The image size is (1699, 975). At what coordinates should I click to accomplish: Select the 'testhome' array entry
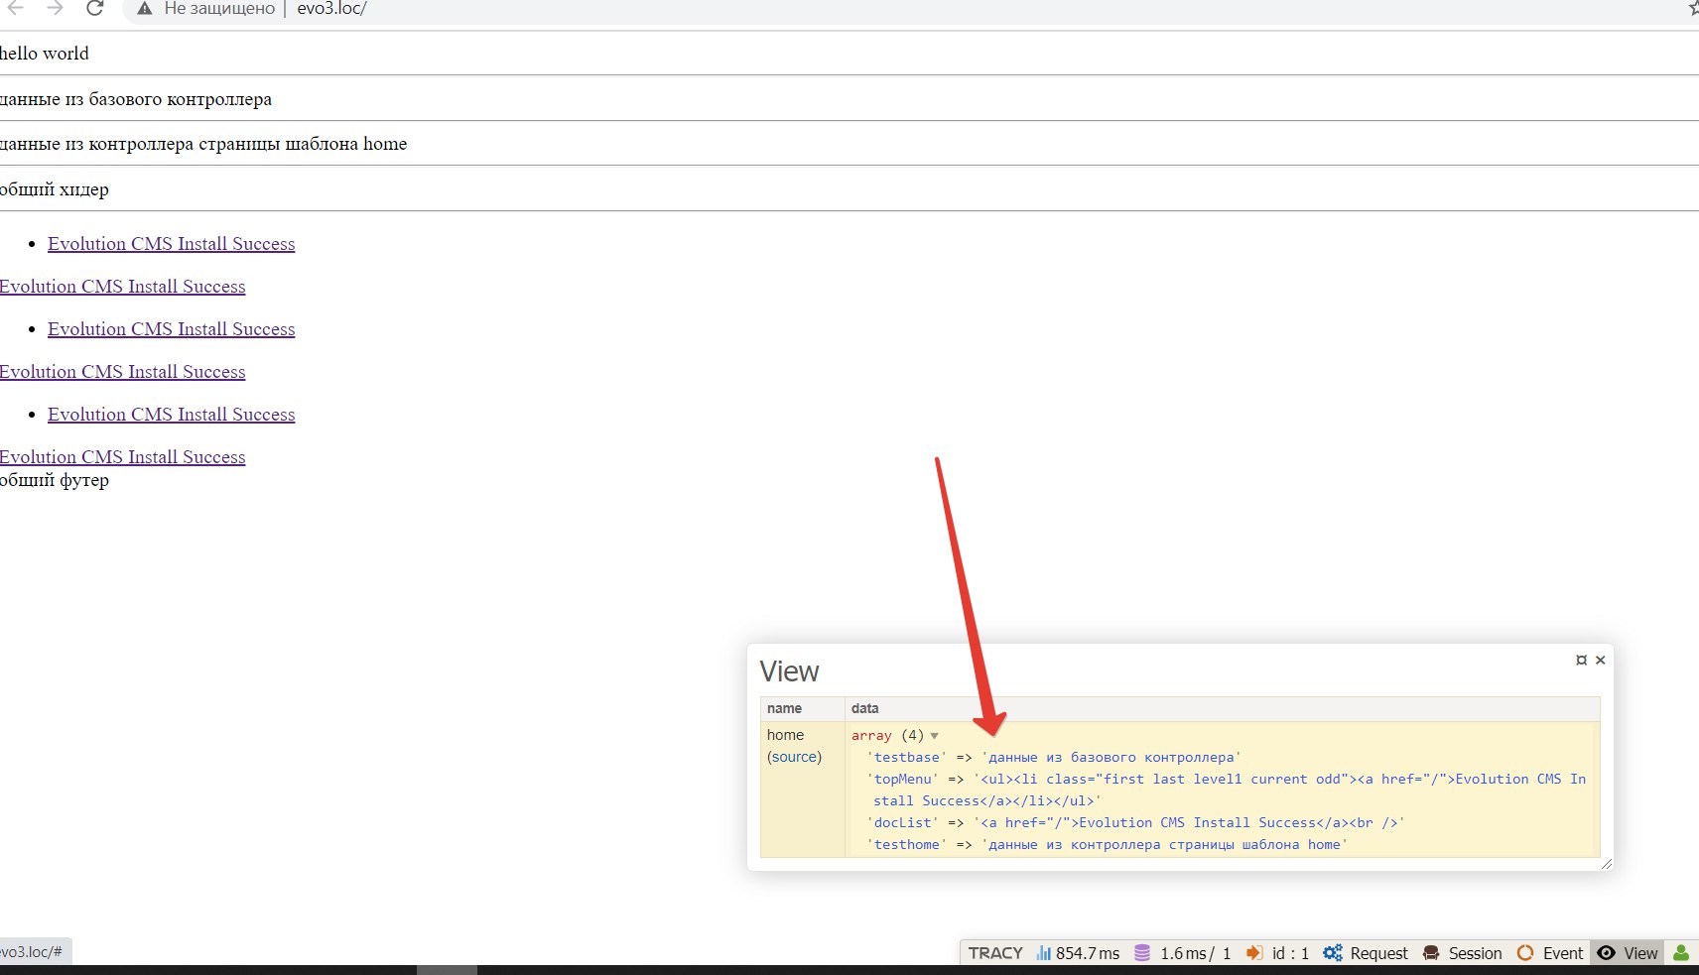point(1108,844)
